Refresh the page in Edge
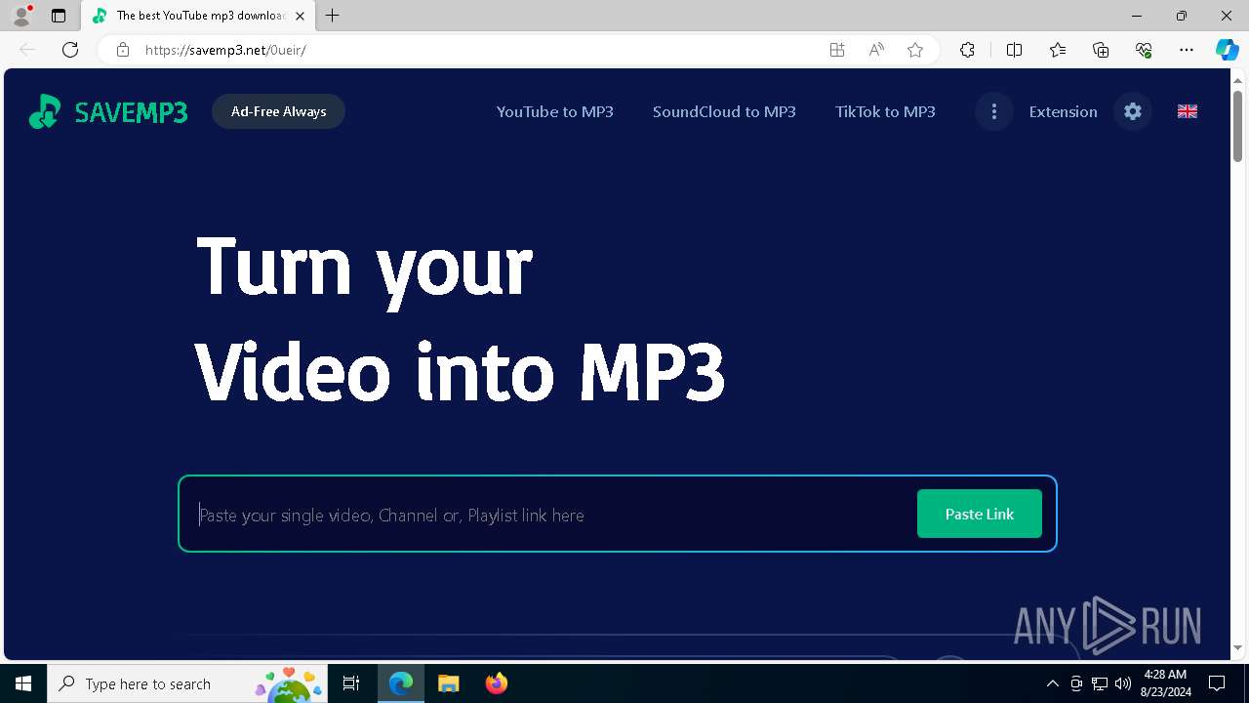1249x703 pixels. 70,50
